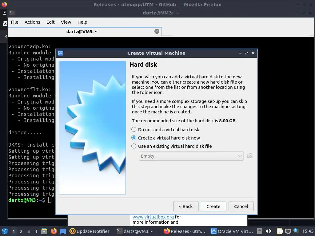Open the terminal File menu
This screenshot has height=236, width=315.
14,22
